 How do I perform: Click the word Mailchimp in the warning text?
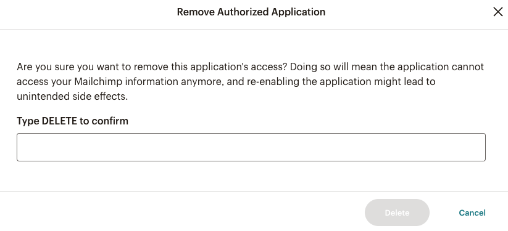[x=99, y=81]
